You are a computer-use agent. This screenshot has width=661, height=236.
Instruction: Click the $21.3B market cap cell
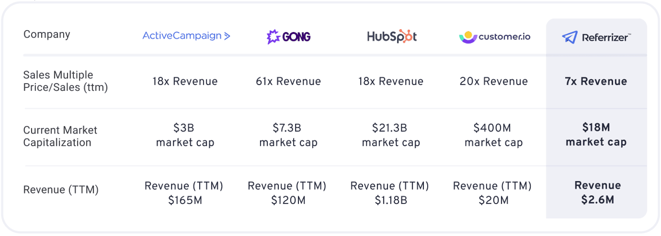(x=391, y=135)
